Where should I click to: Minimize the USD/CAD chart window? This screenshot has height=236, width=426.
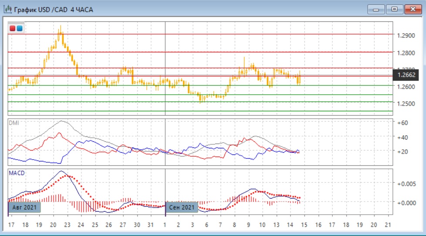click(376, 9)
